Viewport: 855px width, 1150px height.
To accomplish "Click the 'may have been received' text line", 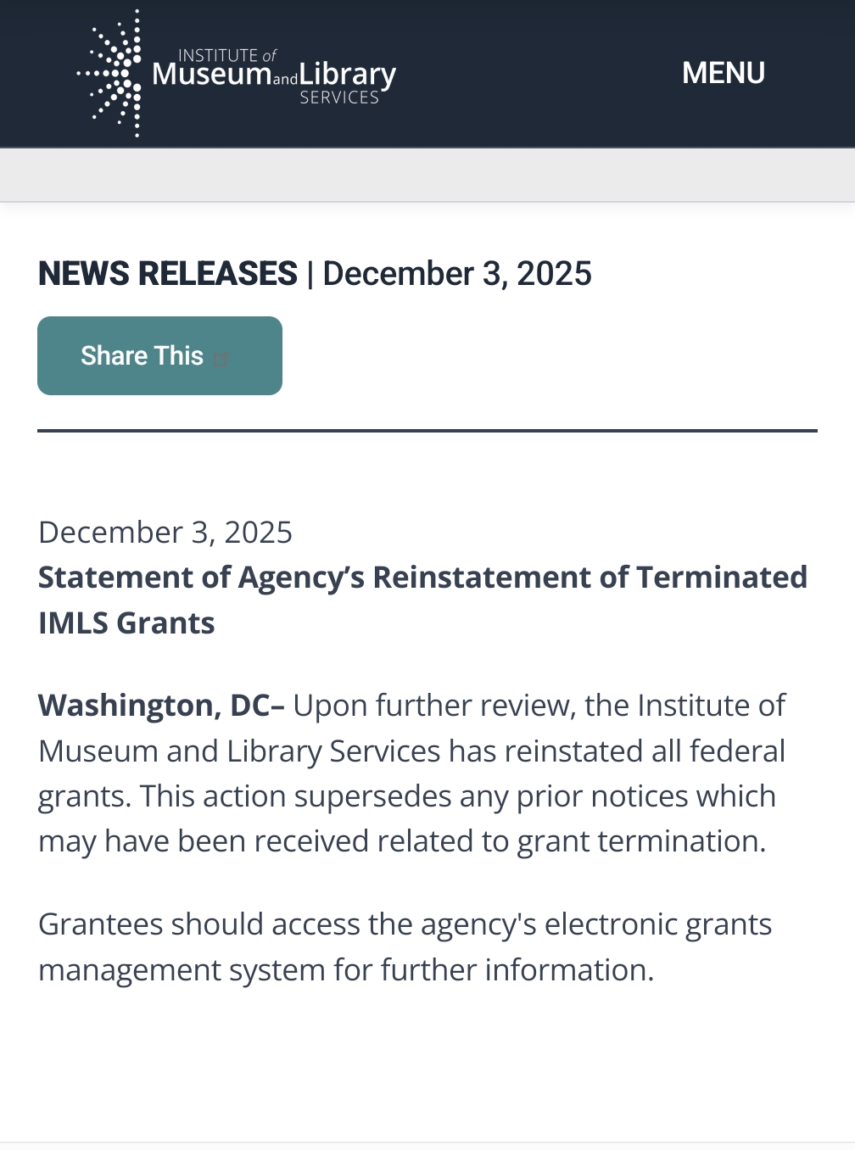I will tap(402, 841).
